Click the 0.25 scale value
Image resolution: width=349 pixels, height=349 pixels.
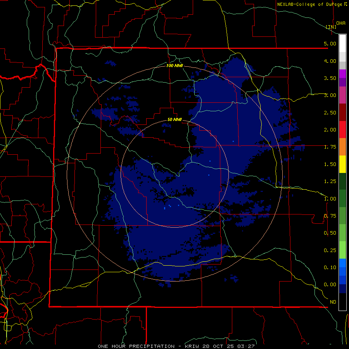330,251
